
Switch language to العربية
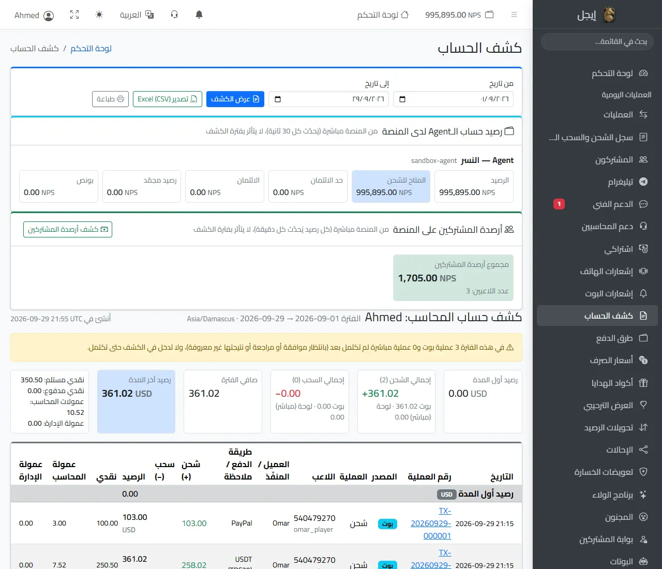(137, 15)
